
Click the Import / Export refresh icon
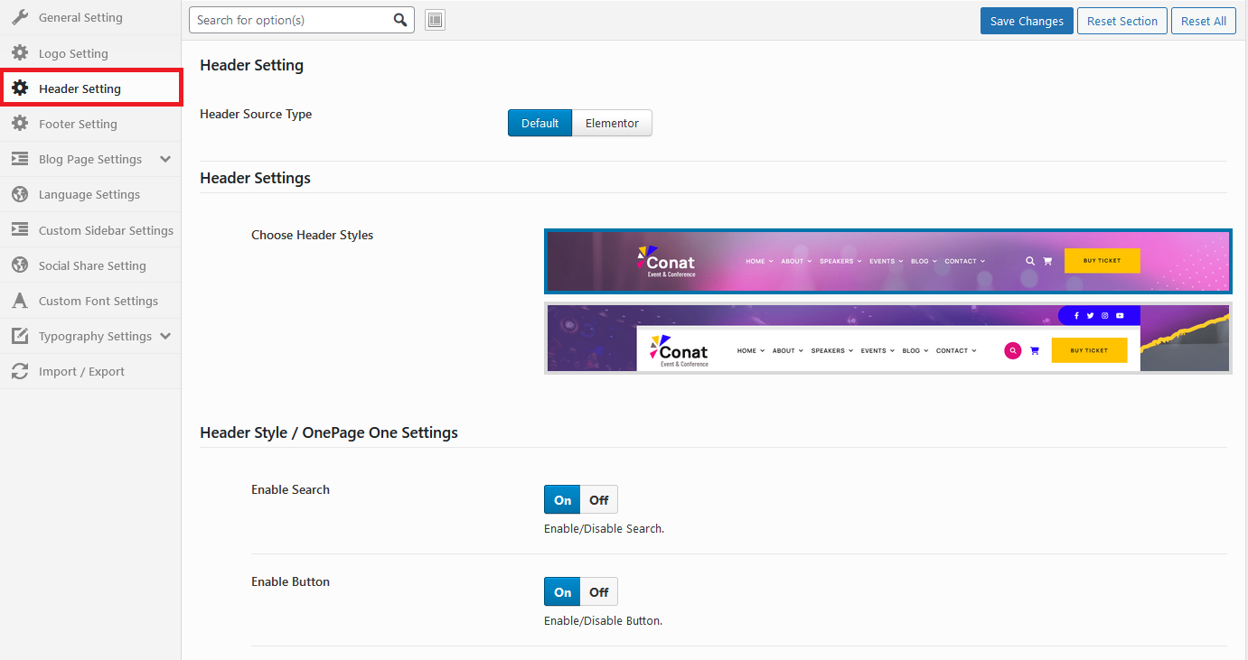point(23,371)
